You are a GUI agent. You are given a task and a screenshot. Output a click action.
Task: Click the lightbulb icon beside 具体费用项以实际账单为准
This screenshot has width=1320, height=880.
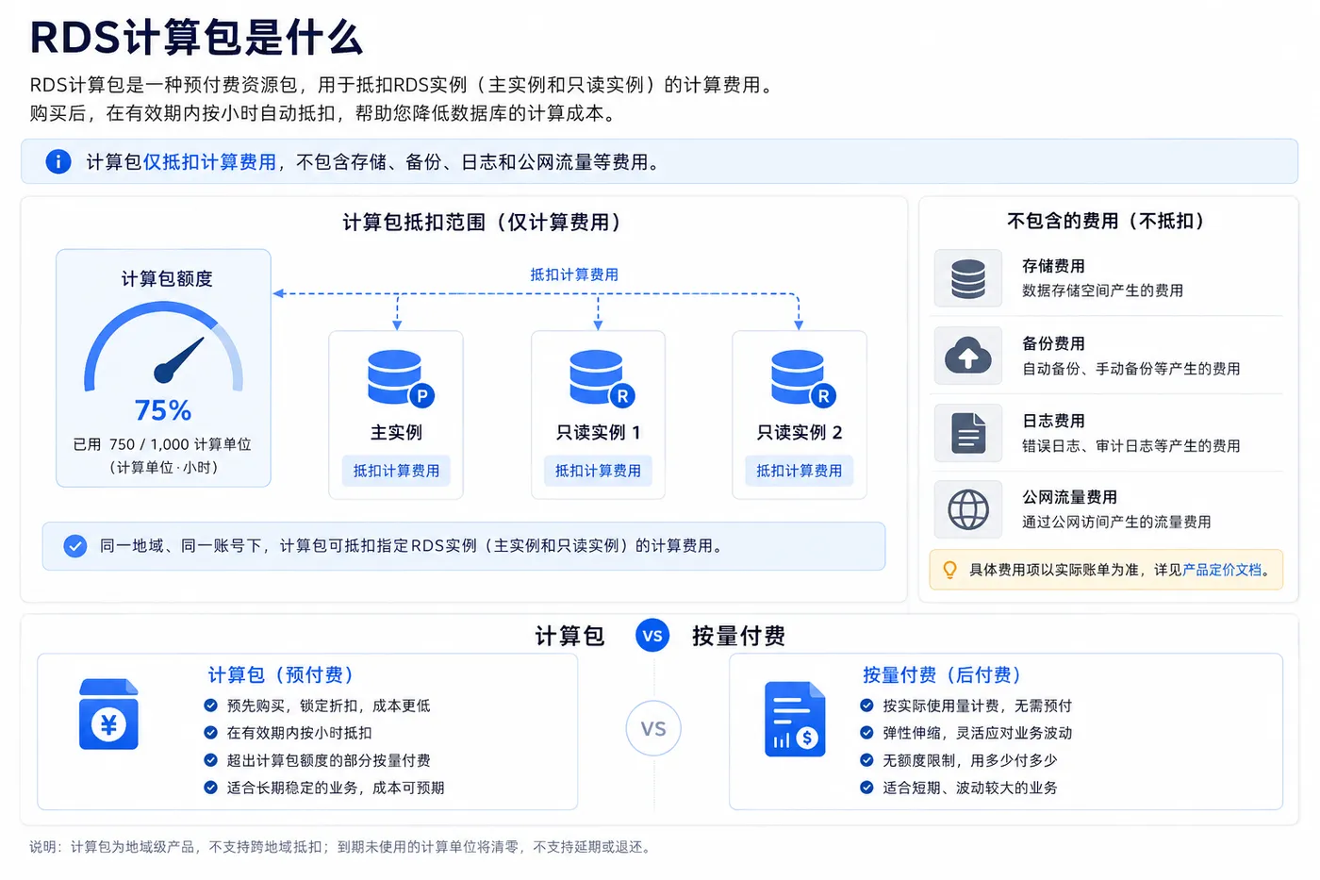pos(950,570)
